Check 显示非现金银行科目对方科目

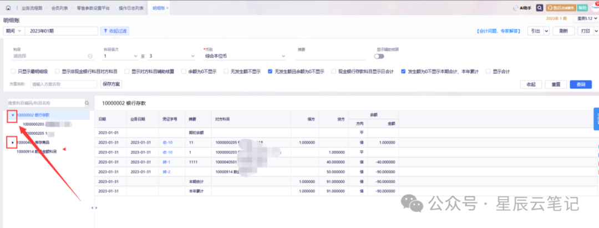[x=57, y=72]
